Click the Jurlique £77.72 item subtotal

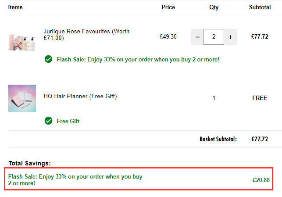tap(260, 36)
